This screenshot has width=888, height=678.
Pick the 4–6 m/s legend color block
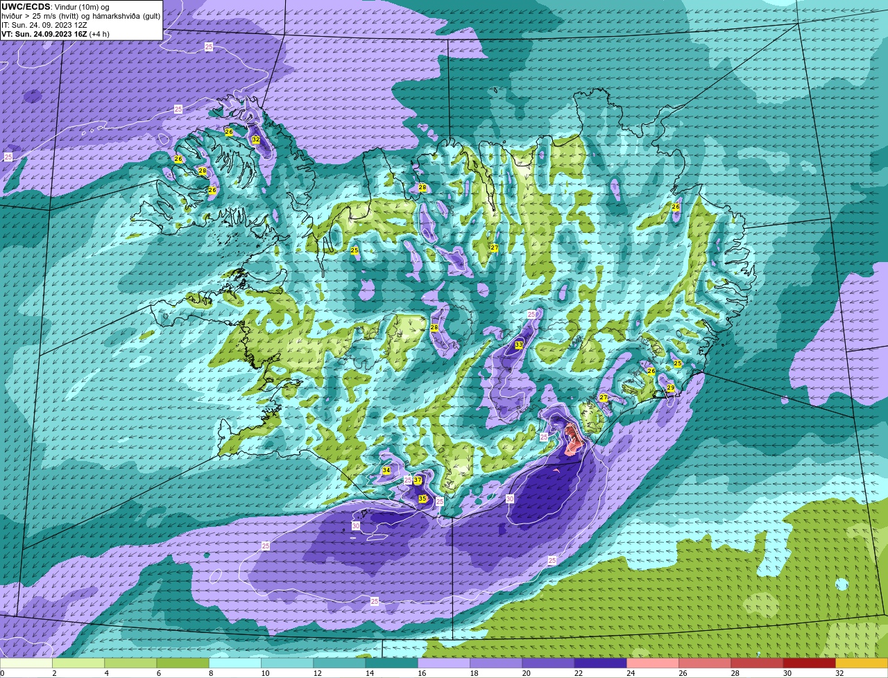coord(130,663)
